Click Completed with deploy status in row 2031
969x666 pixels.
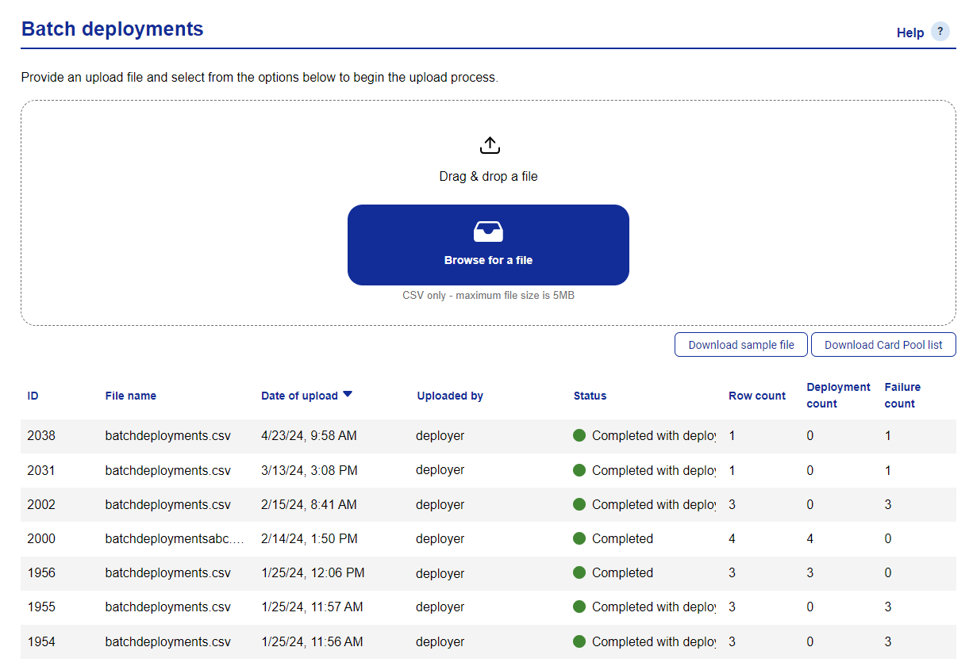tap(654, 470)
